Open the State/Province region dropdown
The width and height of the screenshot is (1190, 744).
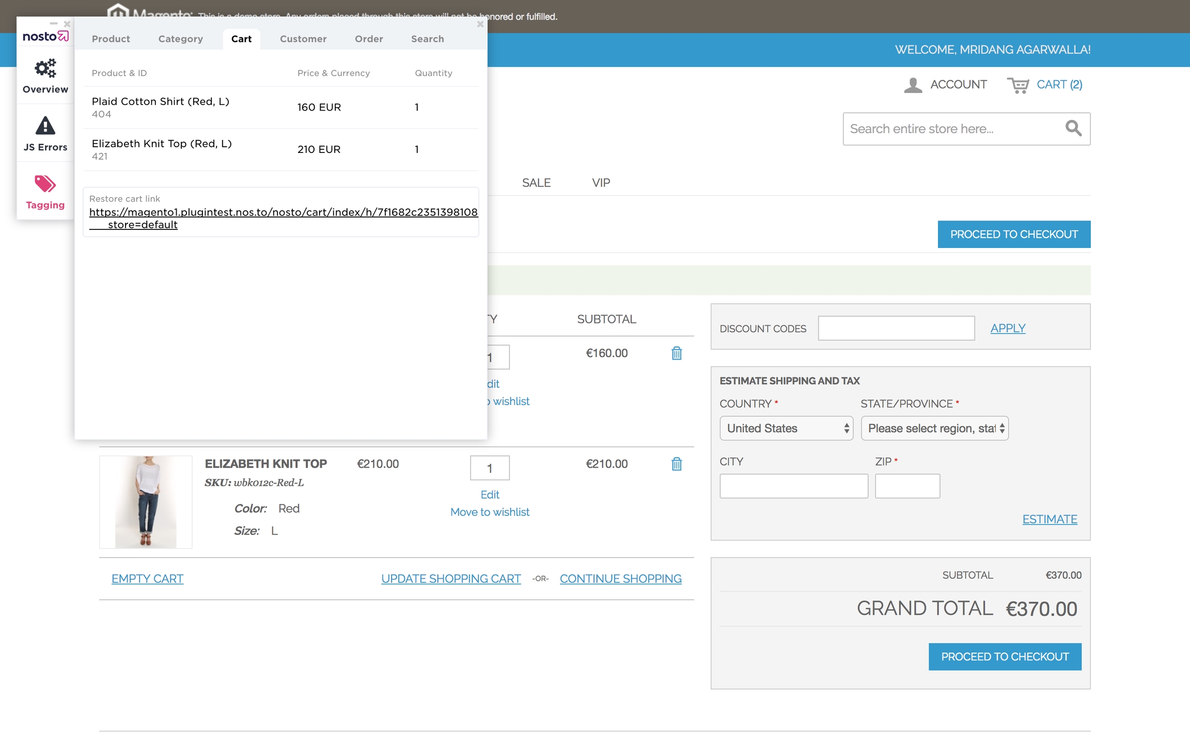click(934, 428)
